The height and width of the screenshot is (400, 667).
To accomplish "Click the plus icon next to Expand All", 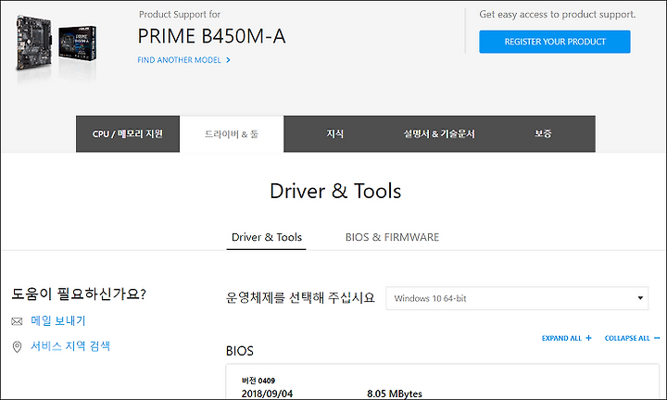I will click(589, 338).
